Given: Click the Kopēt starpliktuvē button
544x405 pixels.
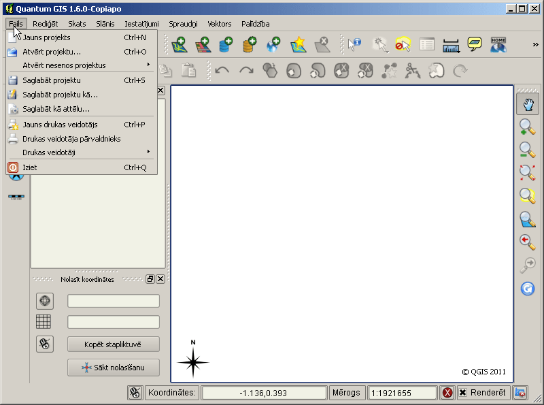Looking at the screenshot, I should coord(114,344).
